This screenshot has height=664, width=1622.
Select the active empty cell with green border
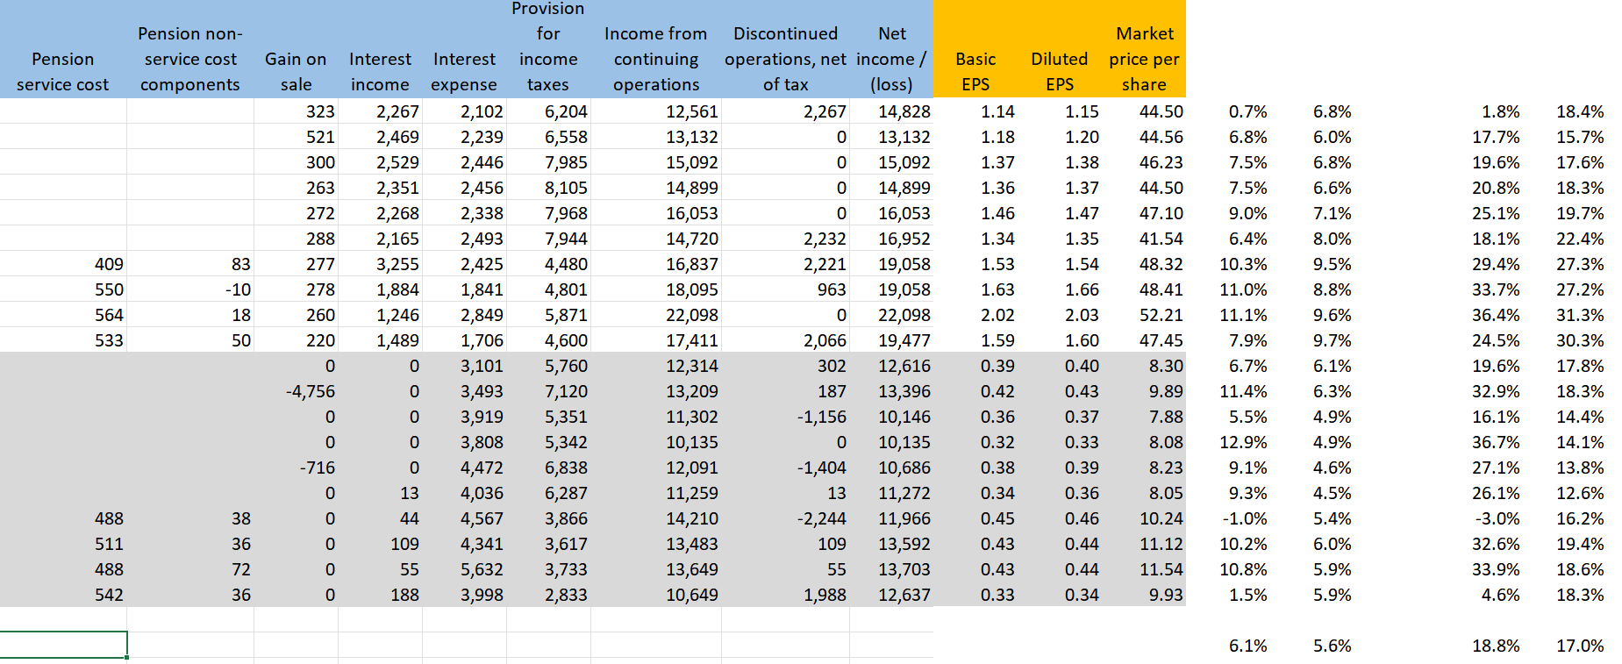pos(63,645)
